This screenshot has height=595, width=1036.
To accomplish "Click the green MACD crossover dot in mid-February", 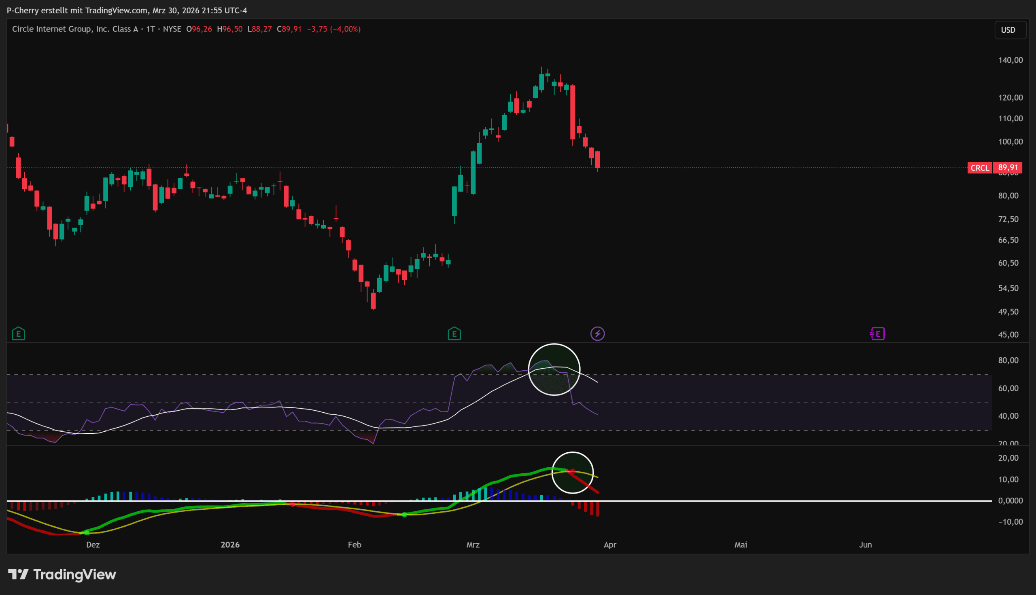I will tap(405, 515).
